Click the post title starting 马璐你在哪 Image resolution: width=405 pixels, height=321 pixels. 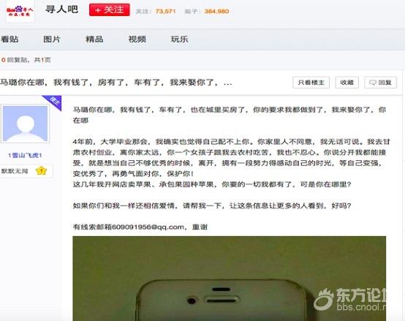[x=116, y=83]
